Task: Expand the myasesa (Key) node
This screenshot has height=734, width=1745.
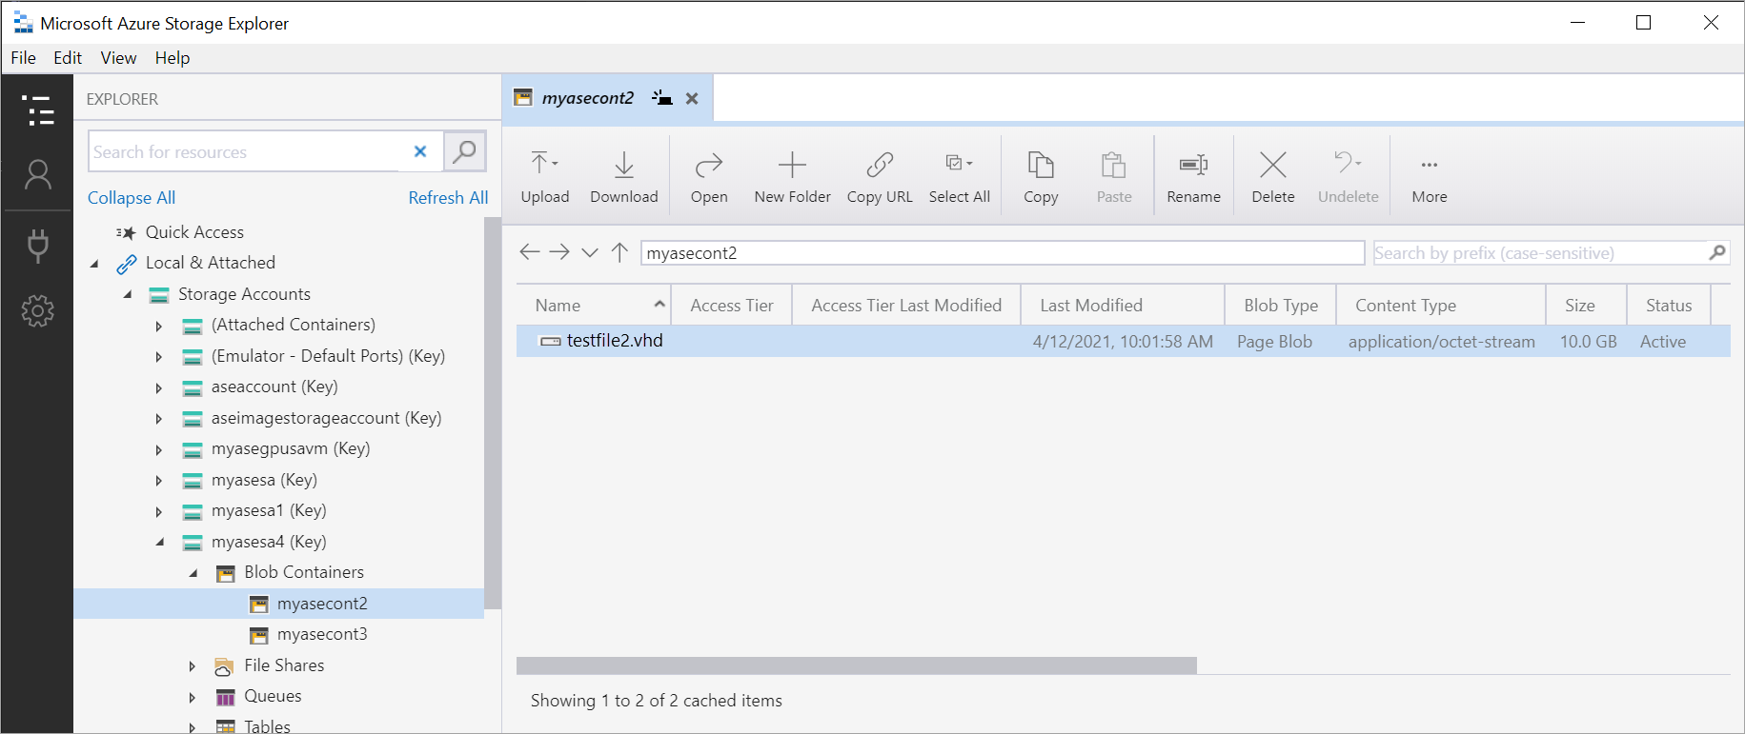Action: coord(159,481)
